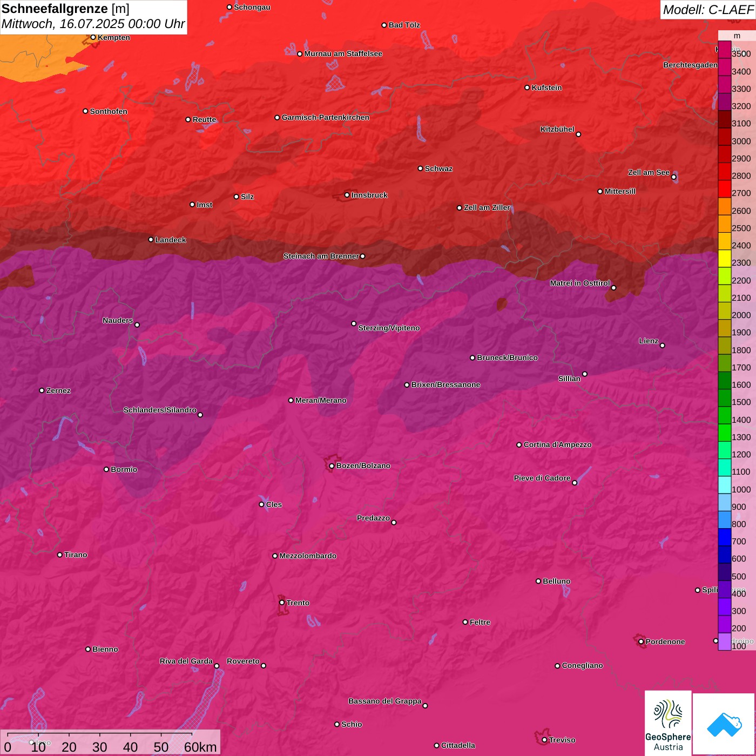Click the Treviso city label
Screen dimensions: 756x756
(562, 740)
